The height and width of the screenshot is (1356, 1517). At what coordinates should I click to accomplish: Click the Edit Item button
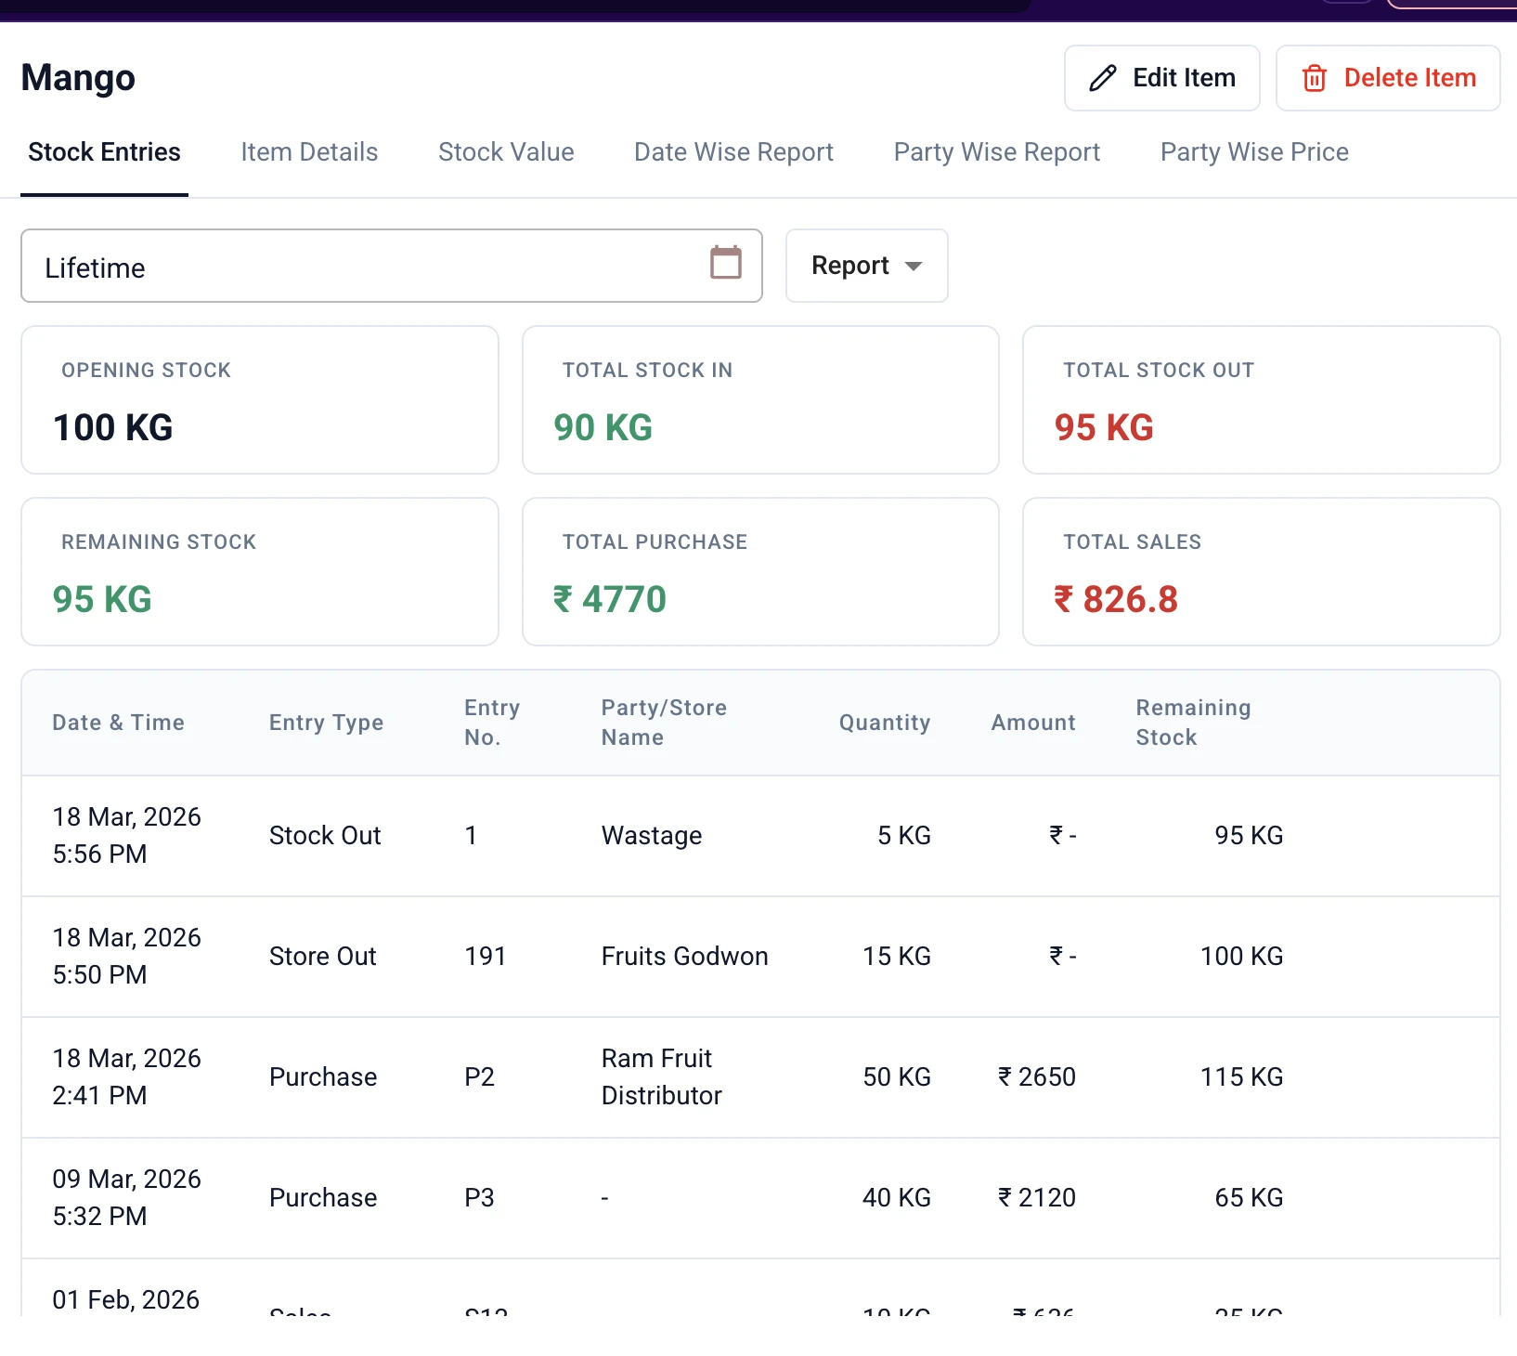[x=1161, y=78]
